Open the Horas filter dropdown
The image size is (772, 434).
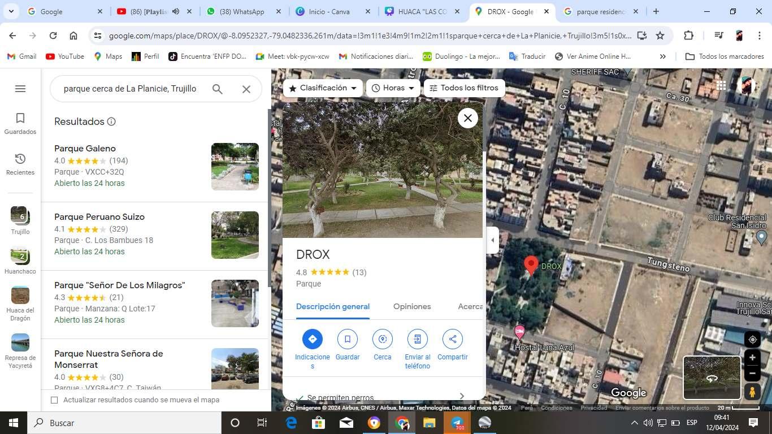coord(393,88)
